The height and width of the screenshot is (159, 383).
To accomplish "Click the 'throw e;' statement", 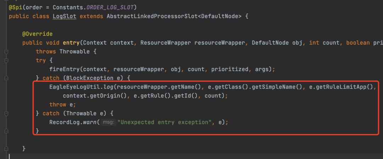I will (x=63, y=105).
